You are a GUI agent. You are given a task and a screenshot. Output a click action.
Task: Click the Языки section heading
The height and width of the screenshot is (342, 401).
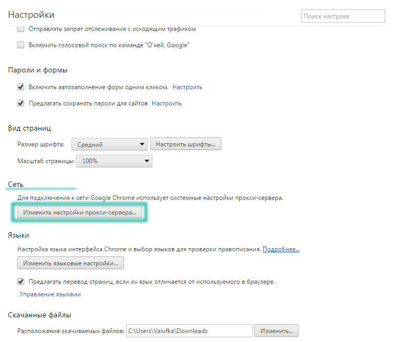pyautogui.click(x=18, y=235)
